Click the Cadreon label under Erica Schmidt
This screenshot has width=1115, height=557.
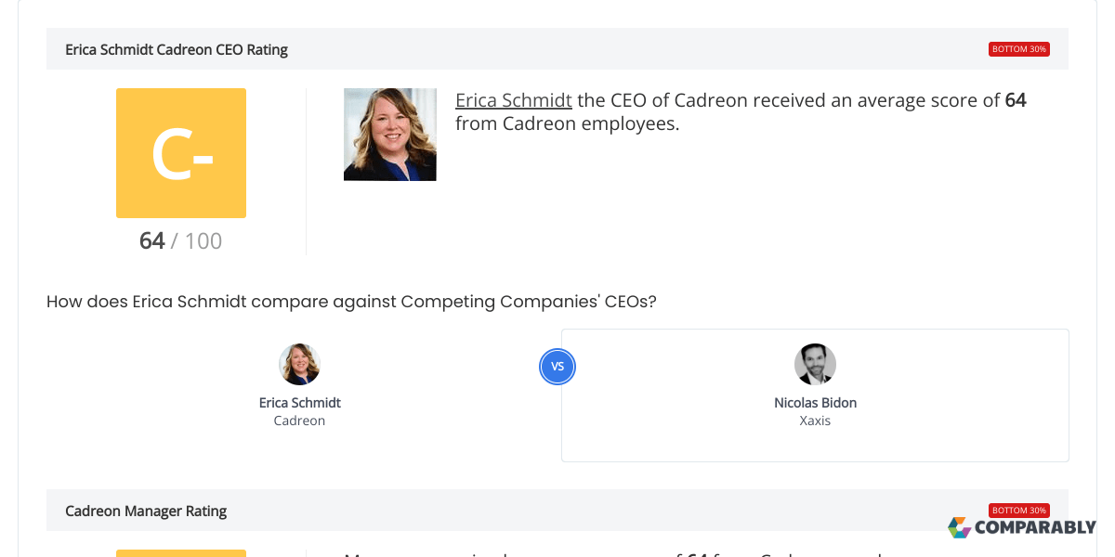[299, 421]
